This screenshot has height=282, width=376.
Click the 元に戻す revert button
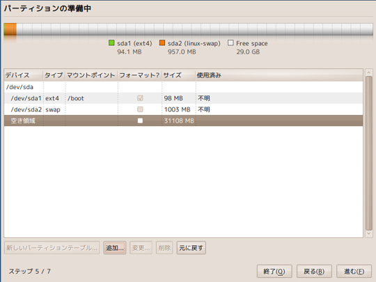click(191, 248)
